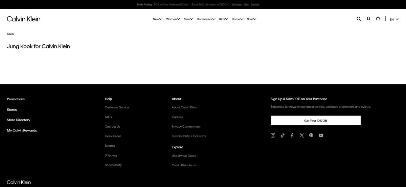The image size is (406, 187).
Task: Open Men link in promo banner
Action: [246, 5]
